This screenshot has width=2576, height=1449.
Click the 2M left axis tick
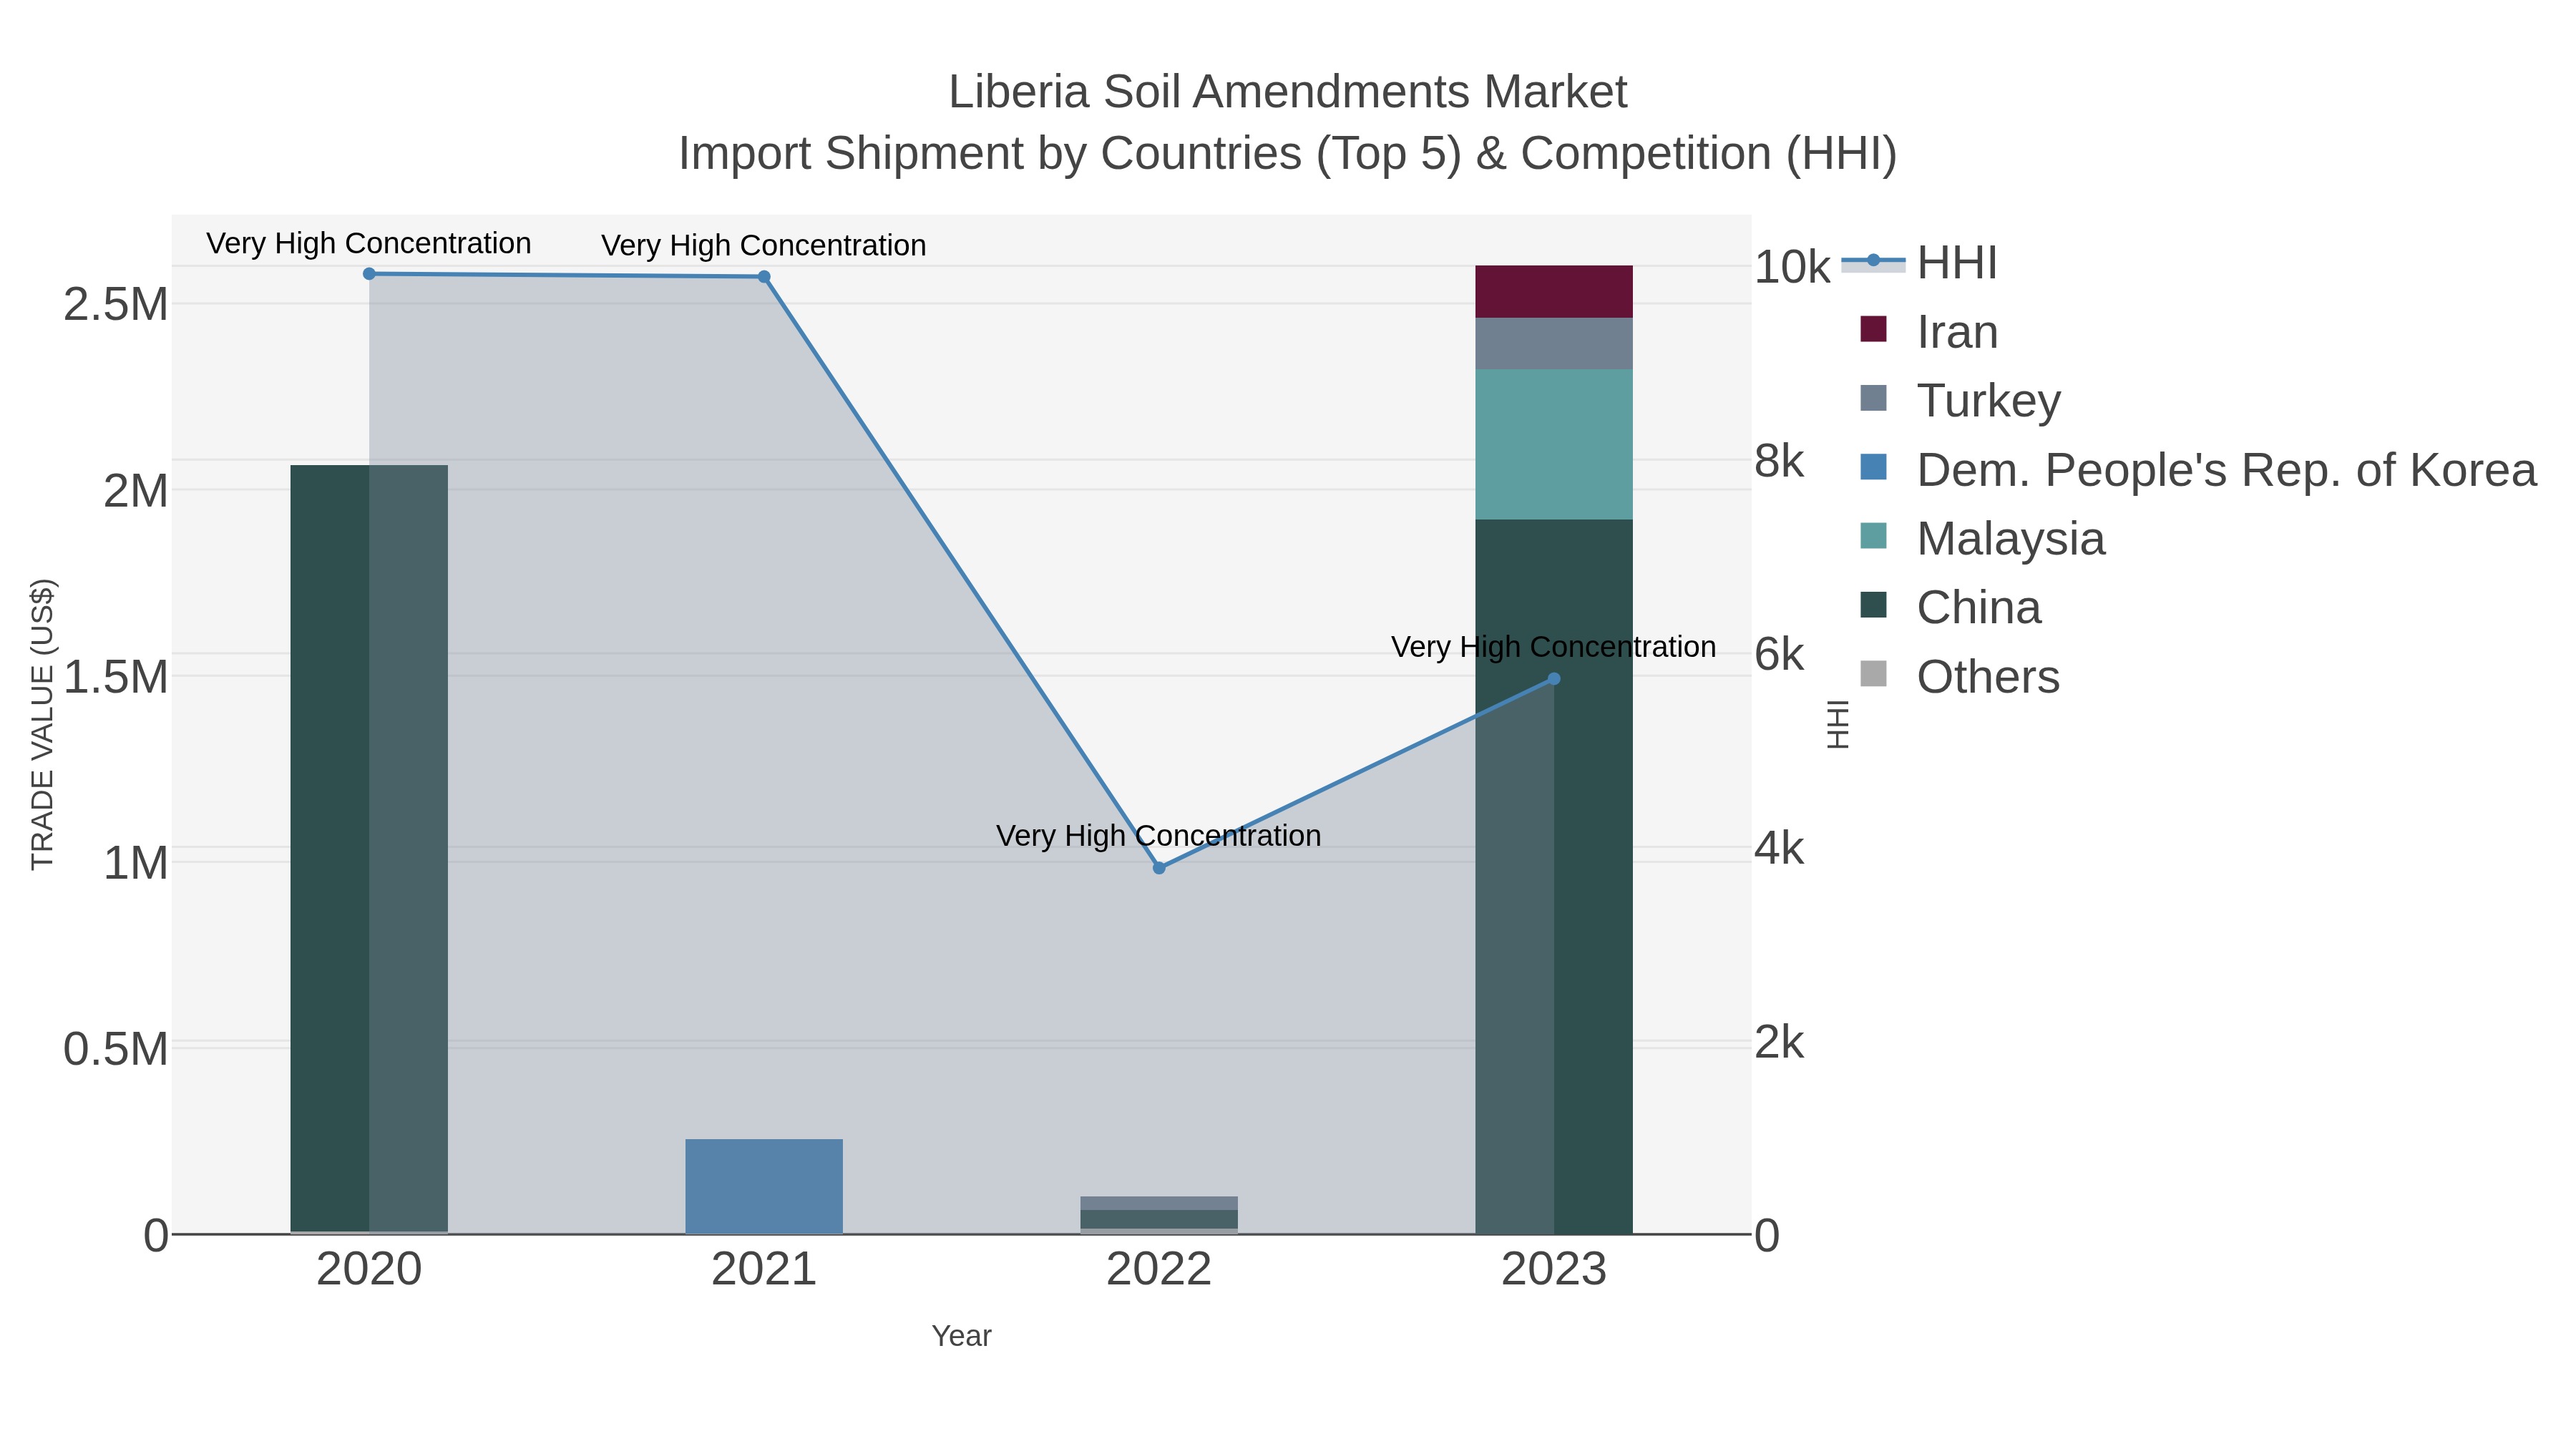pyautogui.click(x=136, y=491)
